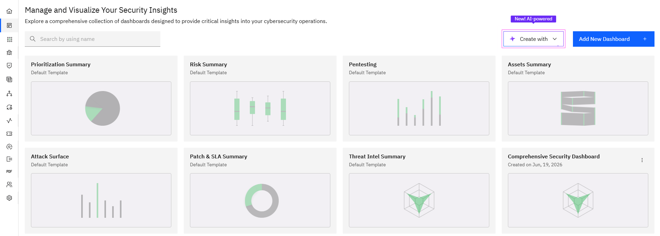Open the Comprehensive Security Dashboard radar thumbnail
The height and width of the screenshot is (236, 660).
(578, 200)
